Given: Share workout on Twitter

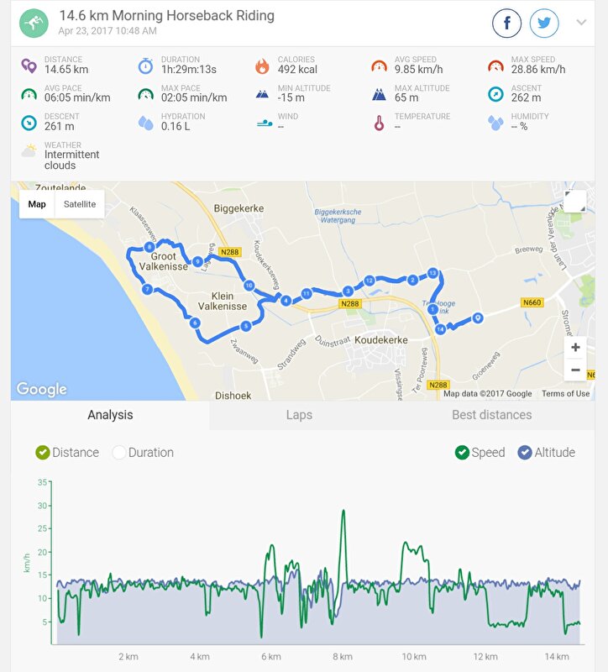Looking at the screenshot, I should pyautogui.click(x=544, y=23).
